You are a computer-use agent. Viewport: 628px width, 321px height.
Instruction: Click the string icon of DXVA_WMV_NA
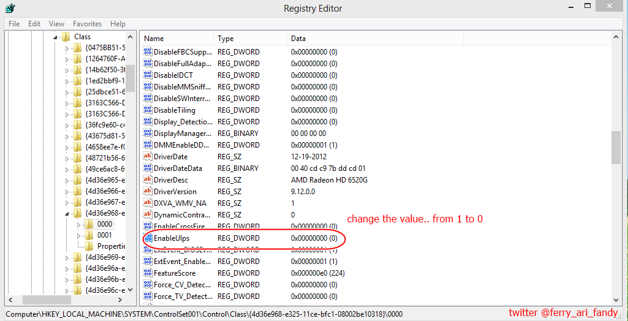[x=148, y=203]
